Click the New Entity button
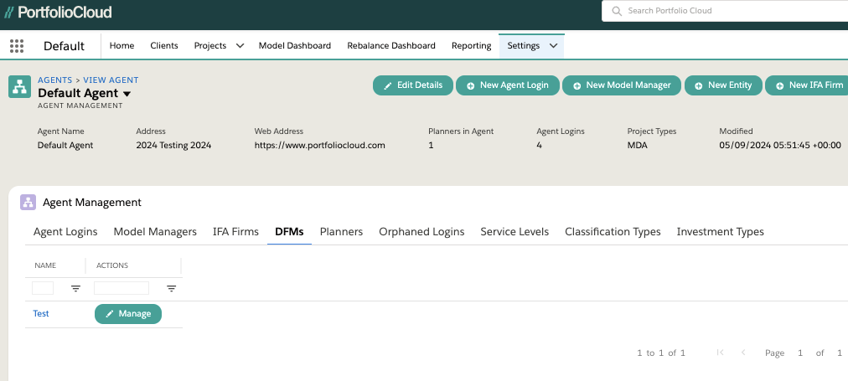848x381 pixels. click(723, 85)
